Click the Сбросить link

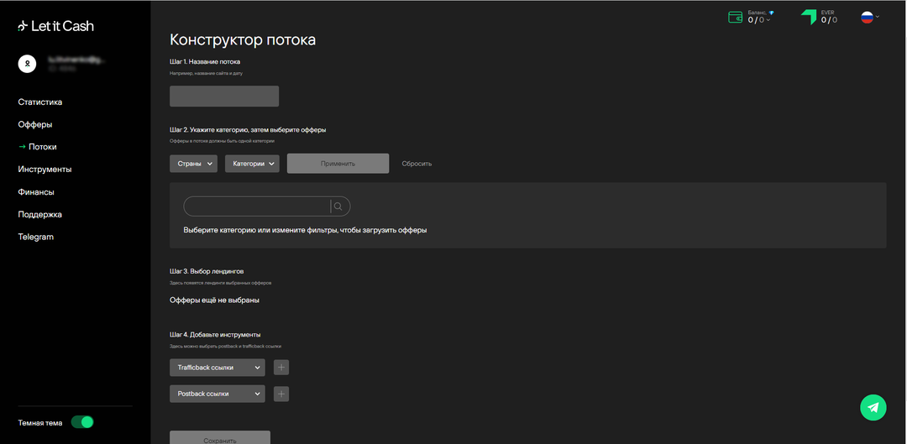point(417,164)
